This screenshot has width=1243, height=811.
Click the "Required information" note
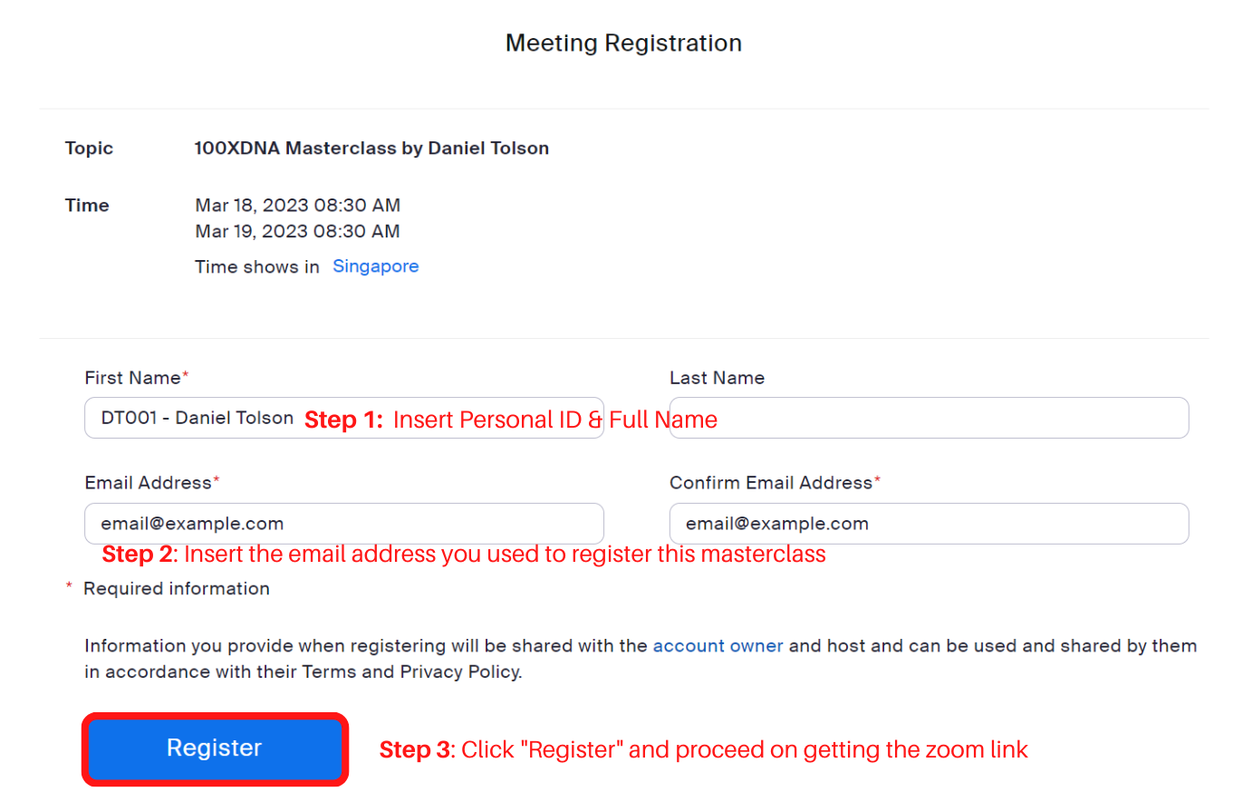click(177, 589)
